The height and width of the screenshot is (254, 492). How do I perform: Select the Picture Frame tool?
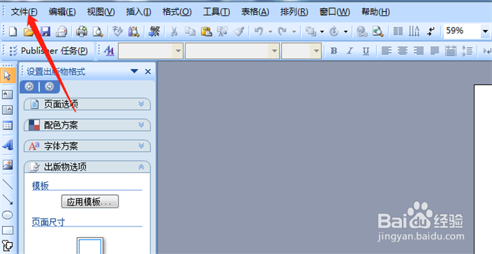pos(8,165)
